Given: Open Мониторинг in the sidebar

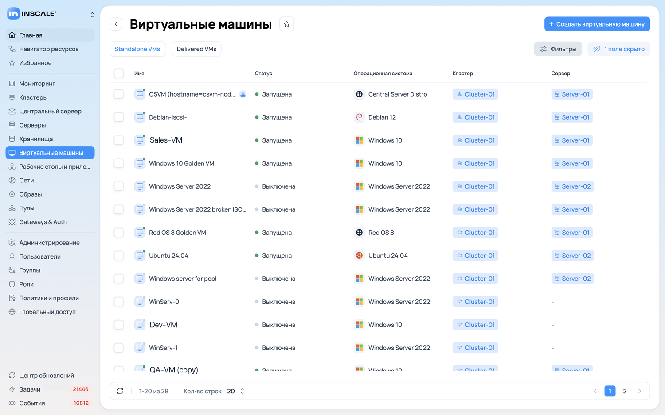Looking at the screenshot, I should tap(50, 84).
